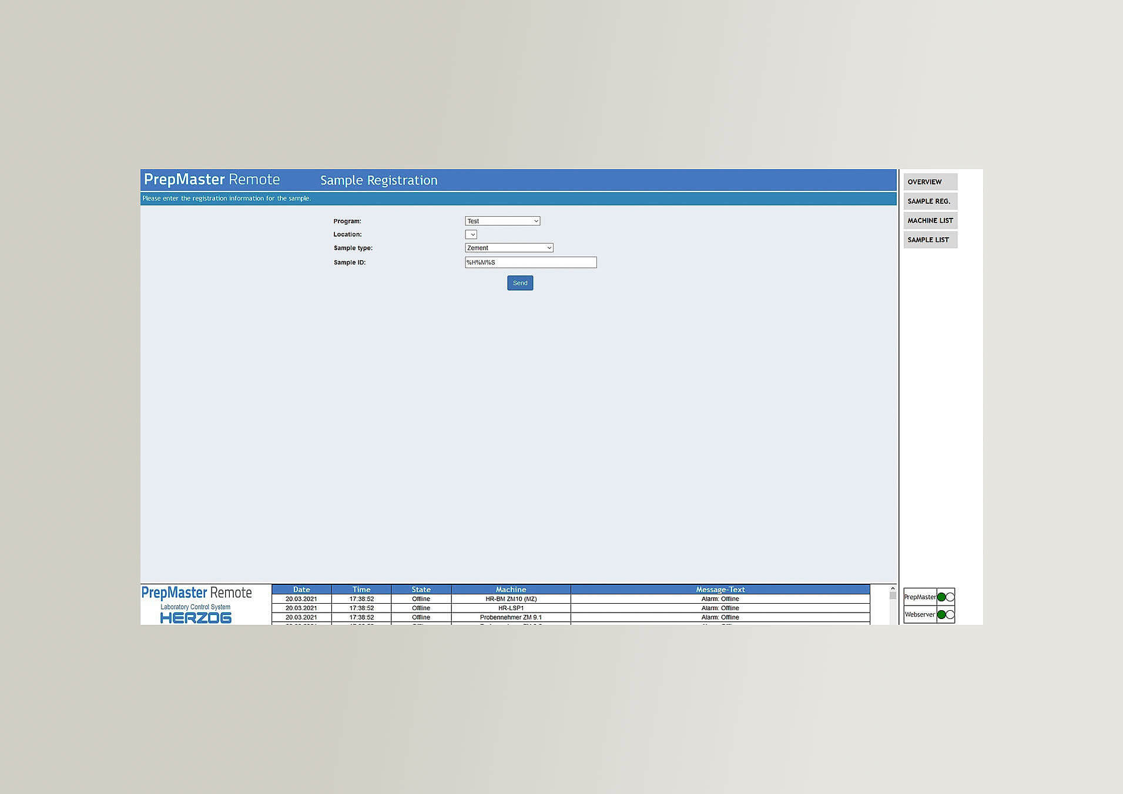Click the white Webserver status indicator
This screenshot has height=794, width=1123.
[950, 614]
